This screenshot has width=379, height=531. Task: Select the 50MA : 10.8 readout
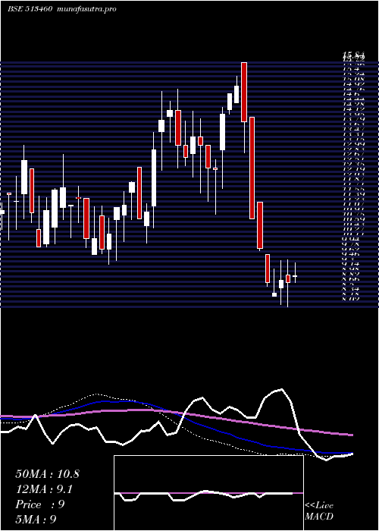point(47,474)
